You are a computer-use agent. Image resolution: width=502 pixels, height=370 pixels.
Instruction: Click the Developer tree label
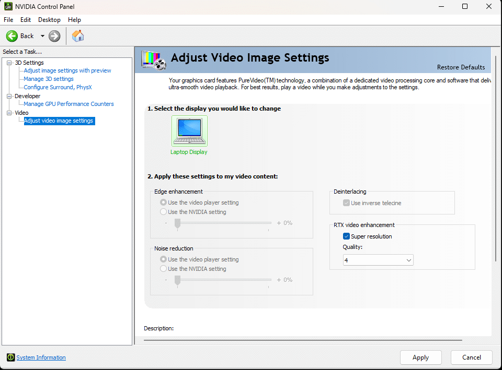tap(28, 96)
